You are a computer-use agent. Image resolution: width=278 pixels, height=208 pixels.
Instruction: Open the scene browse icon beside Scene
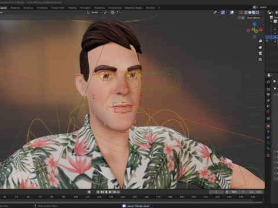click(x=255, y=7)
